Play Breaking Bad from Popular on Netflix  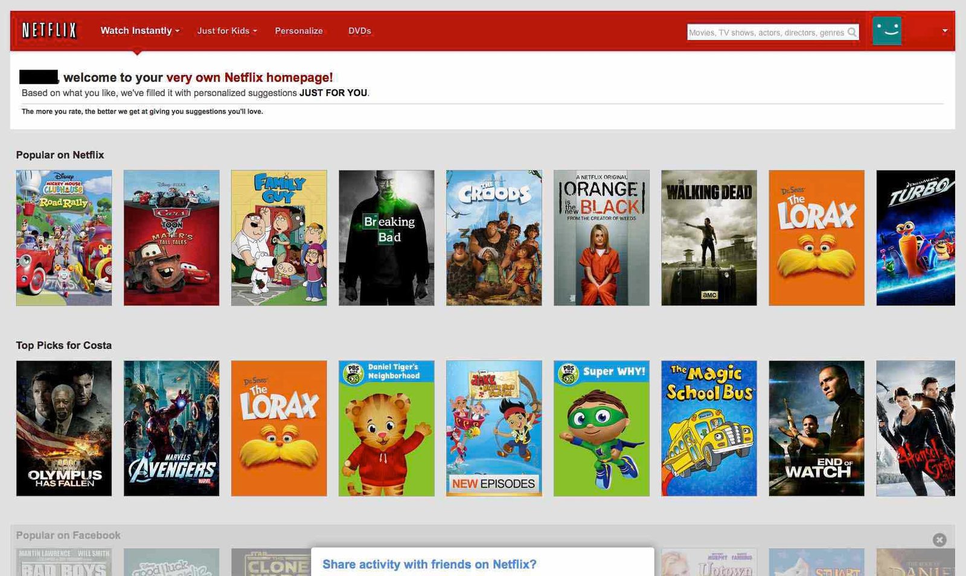386,238
